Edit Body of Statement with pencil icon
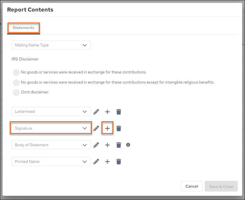 96,145
